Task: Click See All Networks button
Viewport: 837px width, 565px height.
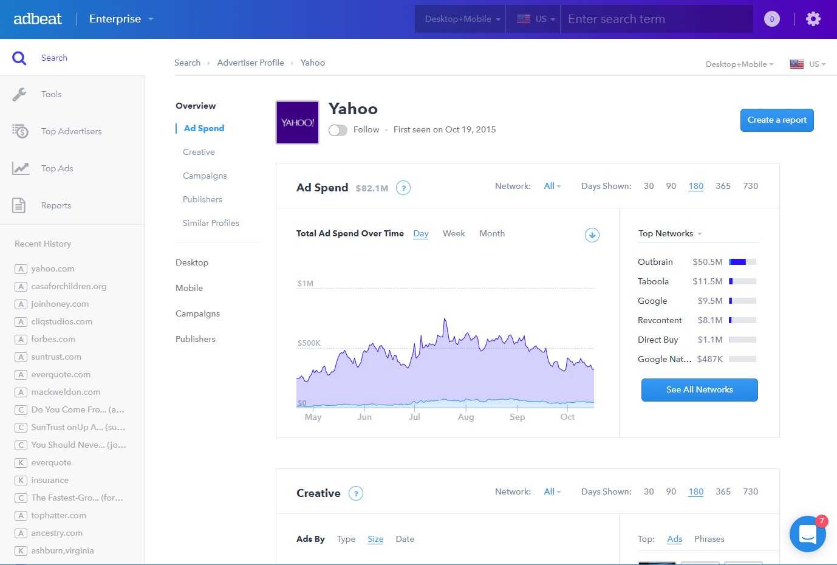Action: point(700,390)
